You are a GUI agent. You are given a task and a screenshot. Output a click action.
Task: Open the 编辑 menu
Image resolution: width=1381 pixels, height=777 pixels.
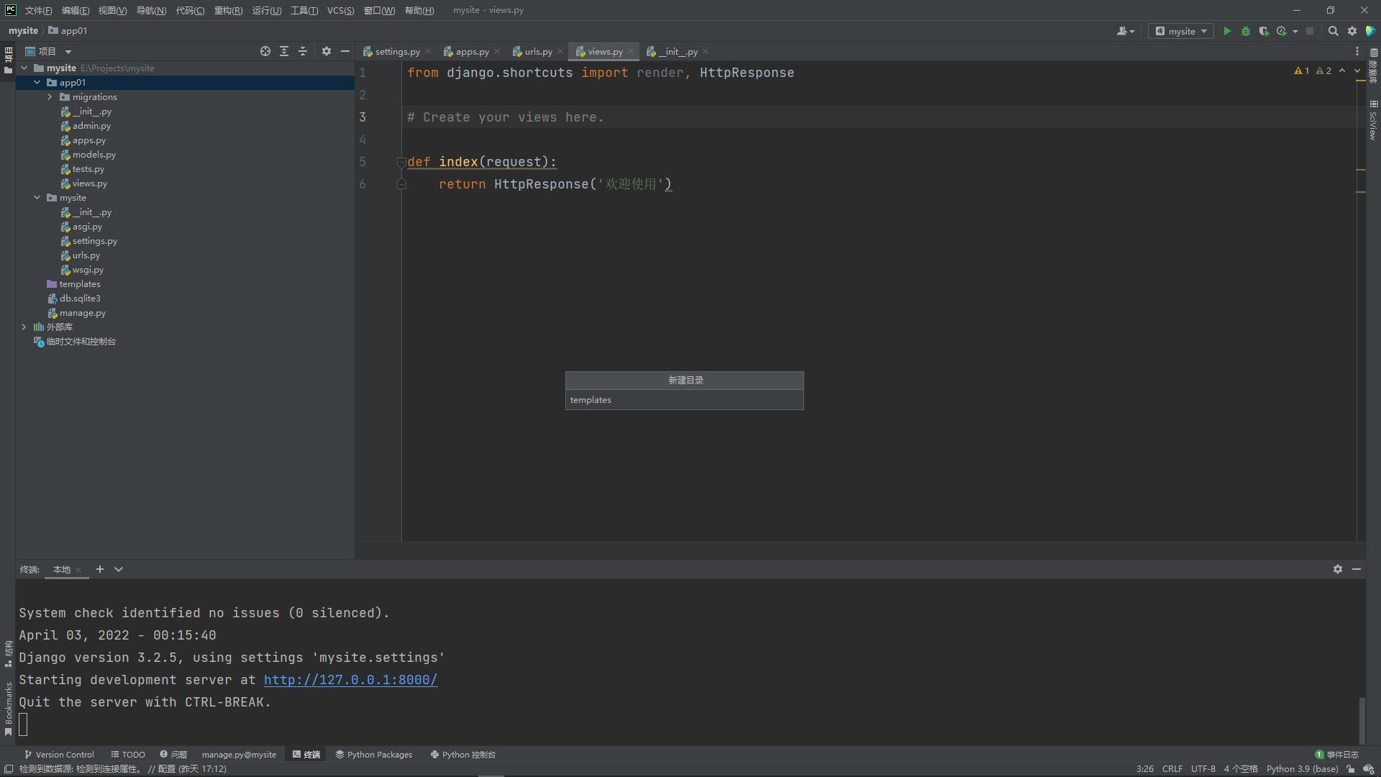tap(75, 10)
